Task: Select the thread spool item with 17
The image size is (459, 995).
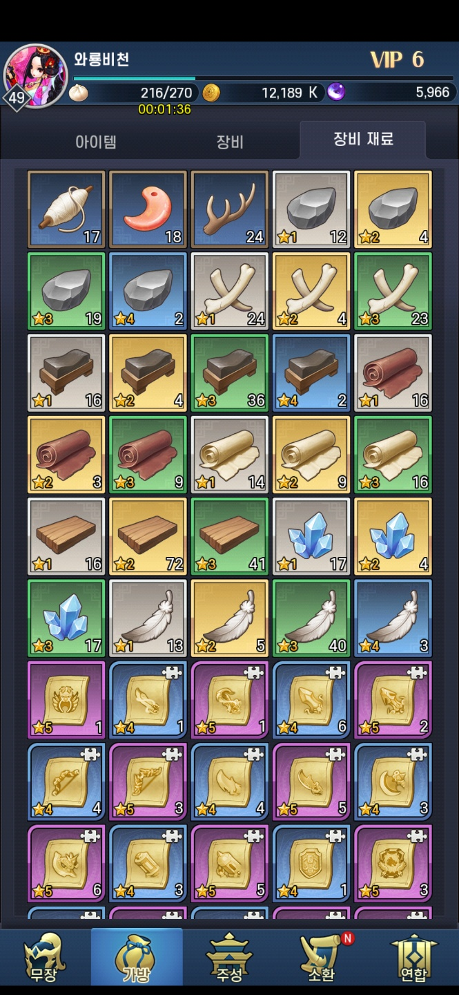Action: click(x=66, y=209)
